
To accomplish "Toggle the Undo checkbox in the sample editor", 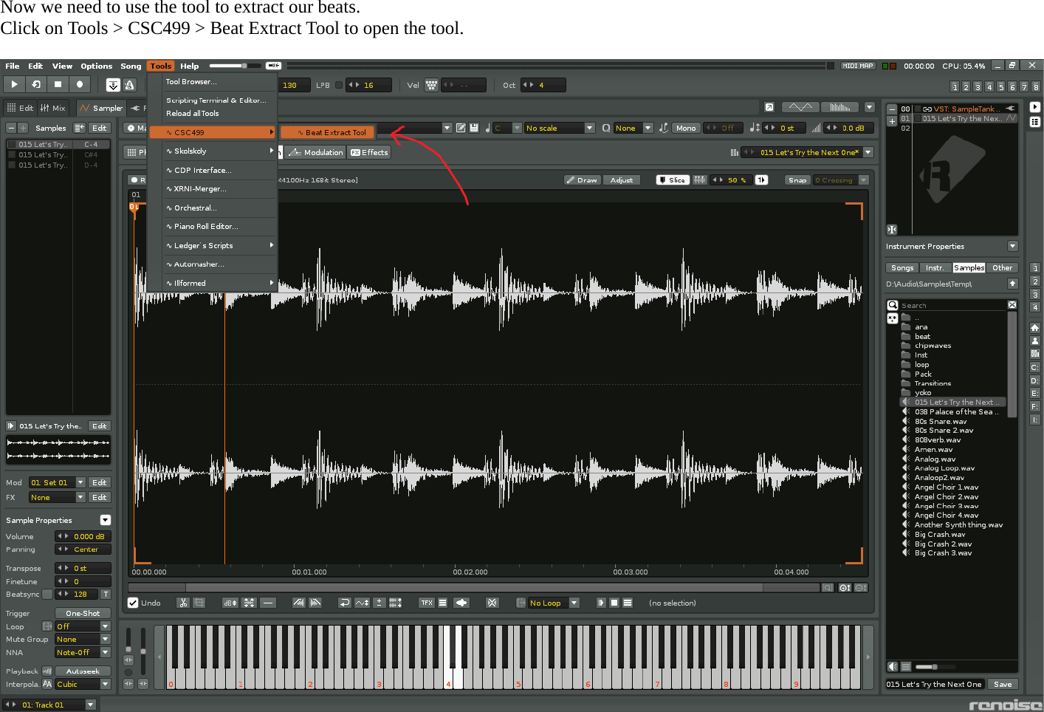I will point(133,603).
